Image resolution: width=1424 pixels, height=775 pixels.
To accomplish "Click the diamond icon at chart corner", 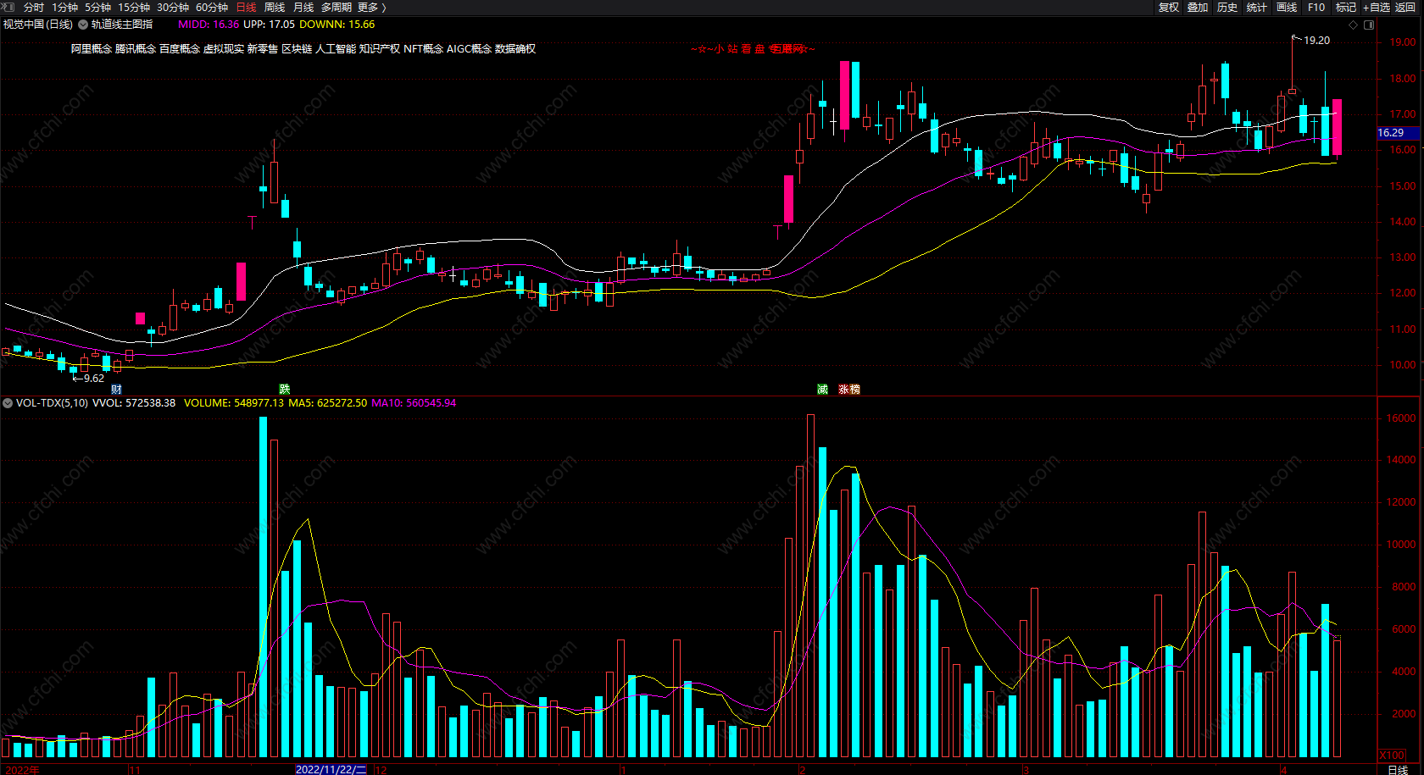I will (x=1353, y=25).
